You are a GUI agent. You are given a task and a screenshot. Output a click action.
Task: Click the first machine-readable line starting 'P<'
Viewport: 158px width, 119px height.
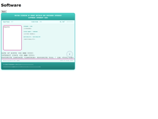click(18, 64)
